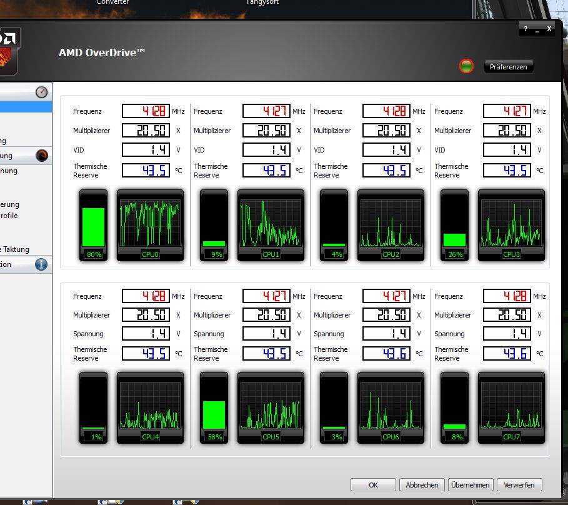
Task: Select CPU4 thermal reserve value
Action: pos(146,353)
